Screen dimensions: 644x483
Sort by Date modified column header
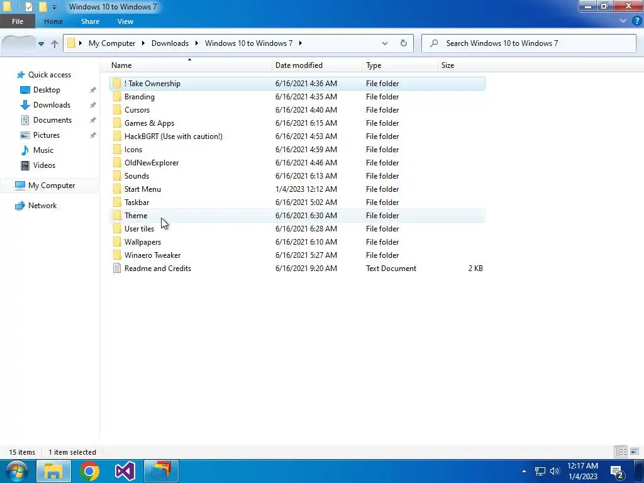point(318,65)
